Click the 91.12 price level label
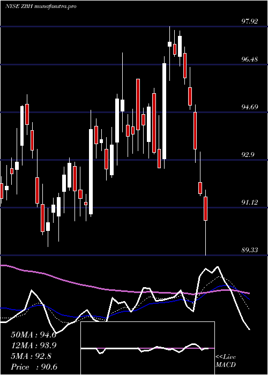This screenshot has height=375, width=268. (250, 202)
